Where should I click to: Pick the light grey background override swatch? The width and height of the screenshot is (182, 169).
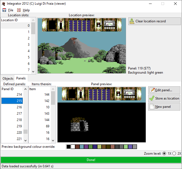pos(135,147)
